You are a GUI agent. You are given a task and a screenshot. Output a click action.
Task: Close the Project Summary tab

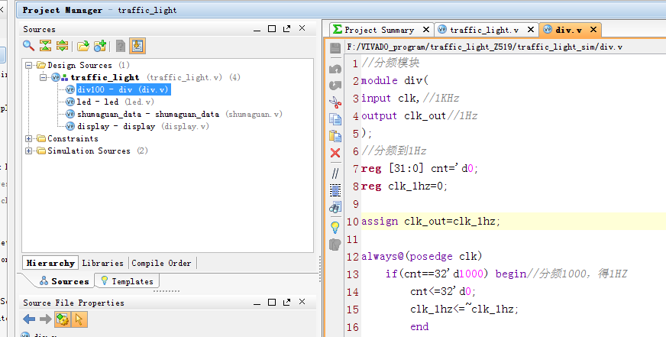click(x=426, y=29)
